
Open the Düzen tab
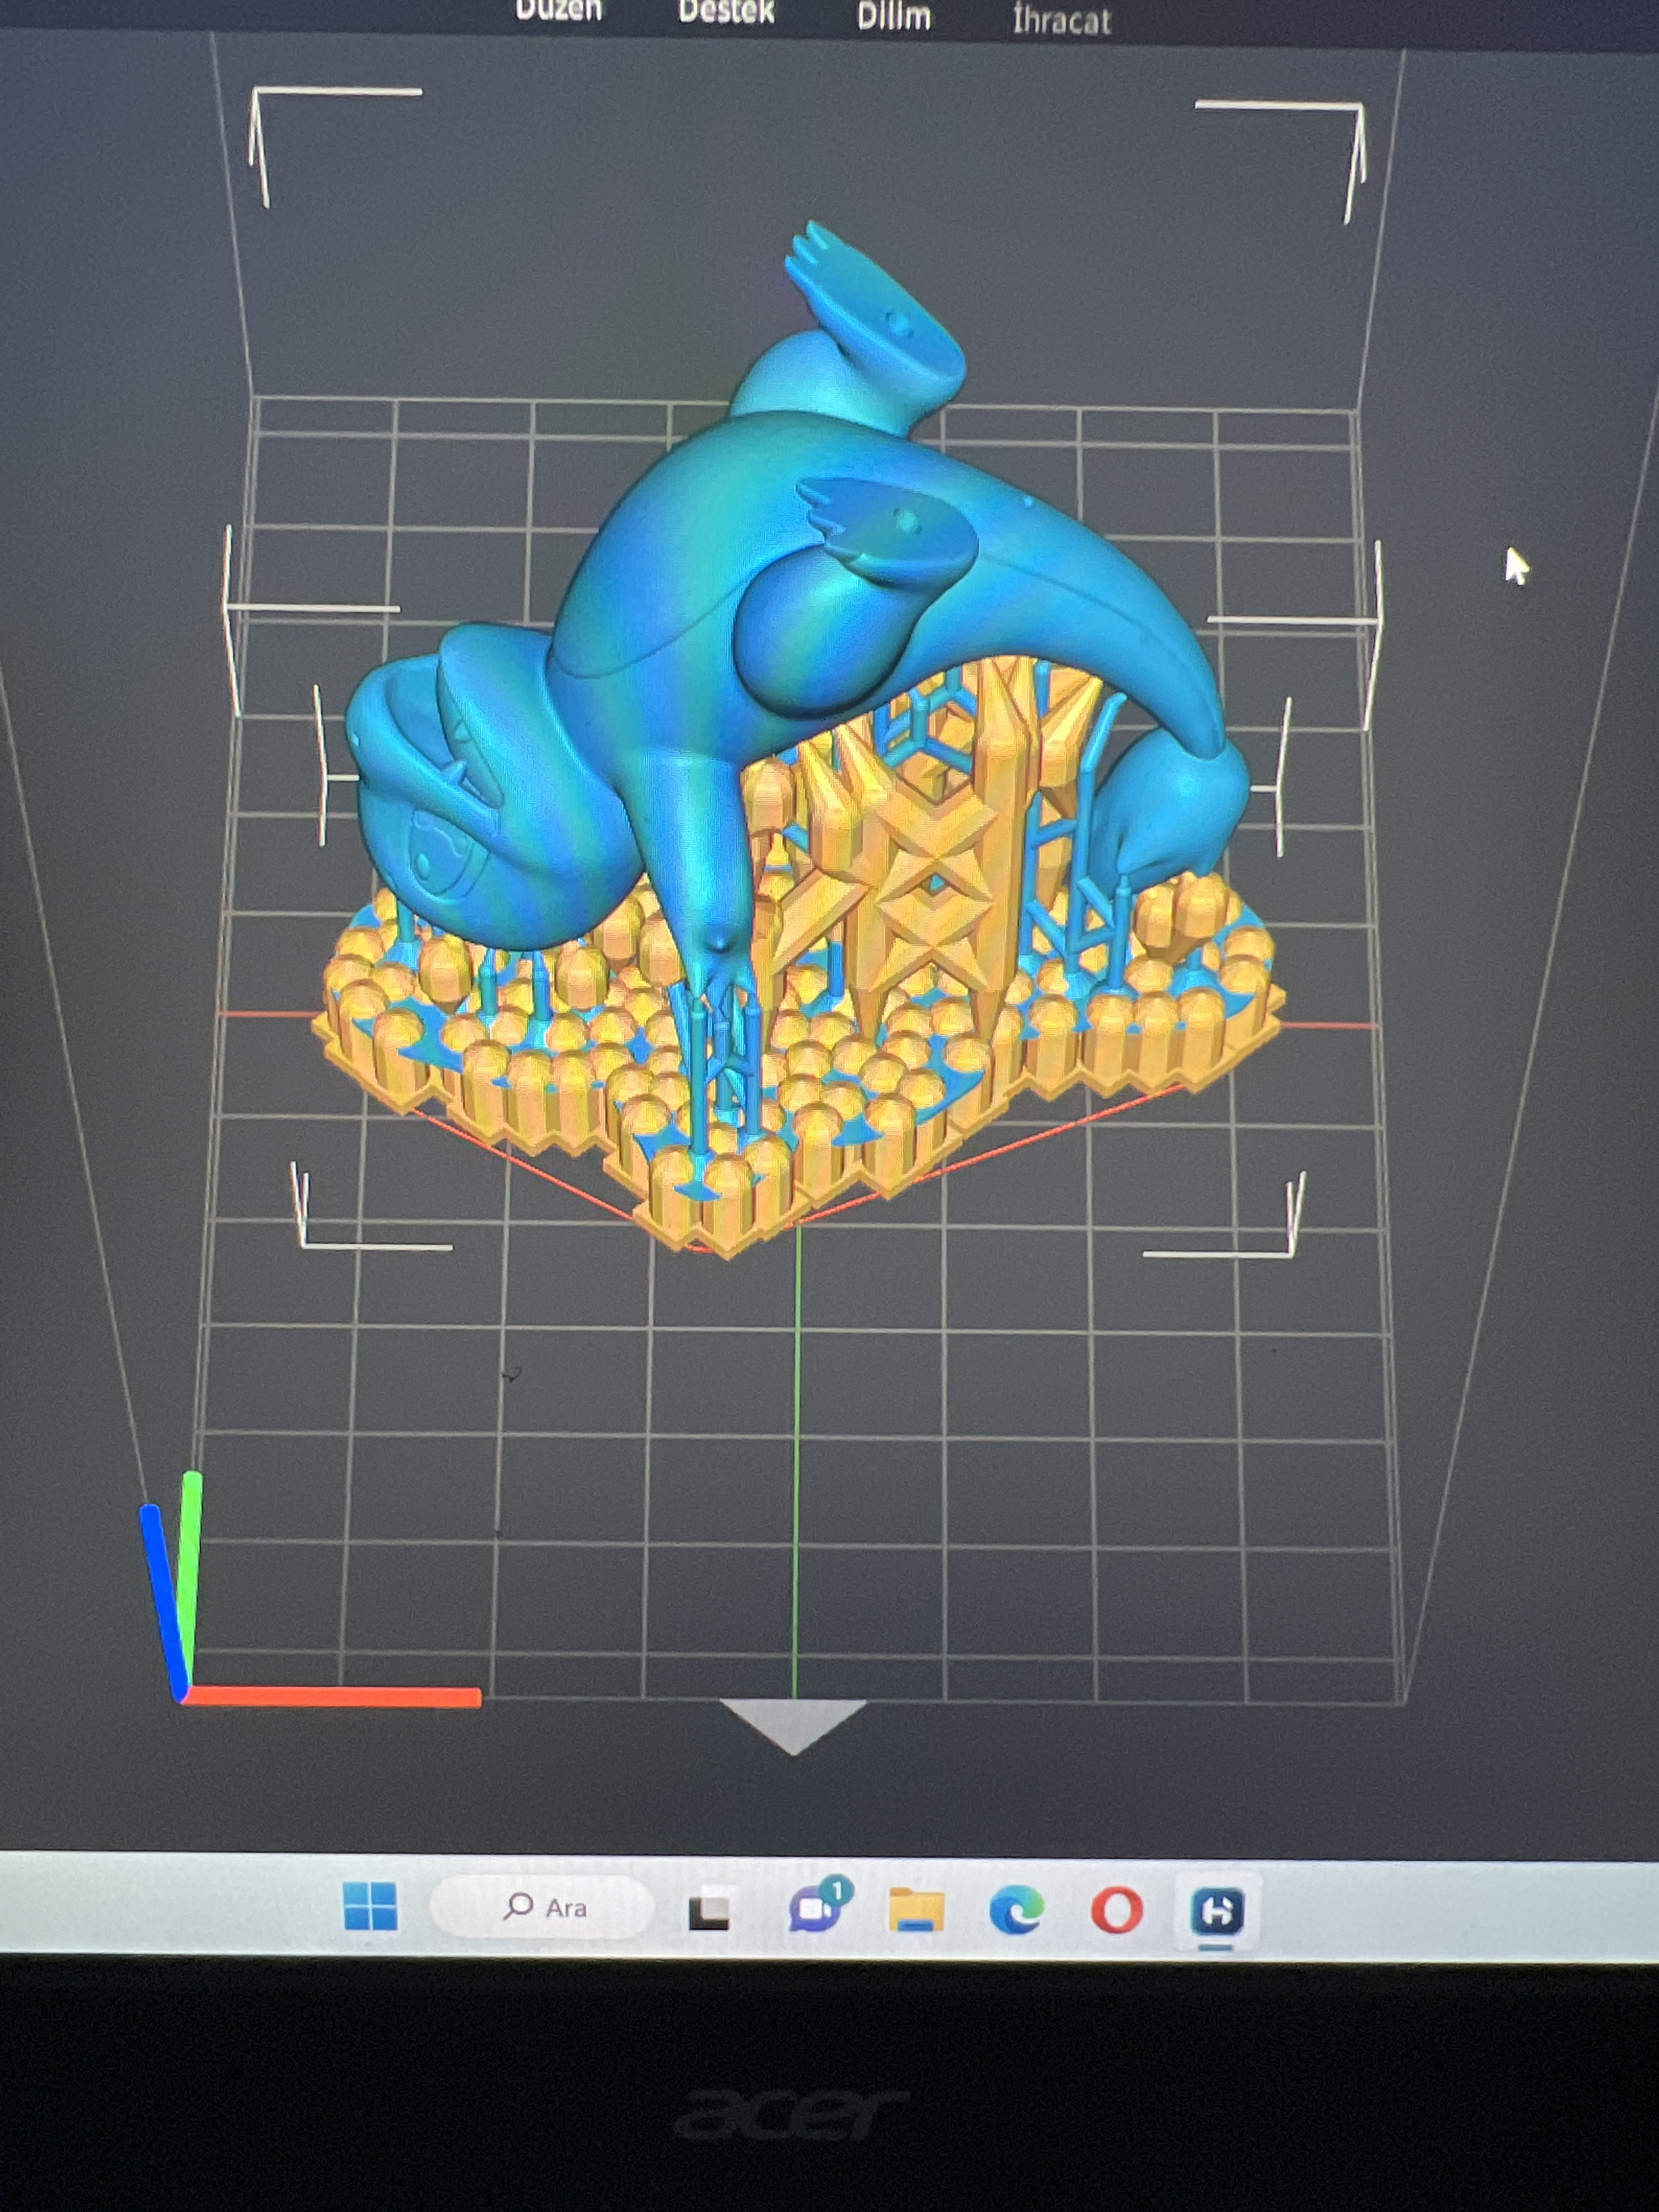(558, 10)
